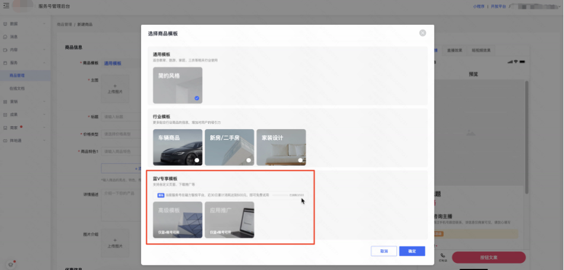Open 商品管理 in sidebar
The image size is (564, 270).
25,76
